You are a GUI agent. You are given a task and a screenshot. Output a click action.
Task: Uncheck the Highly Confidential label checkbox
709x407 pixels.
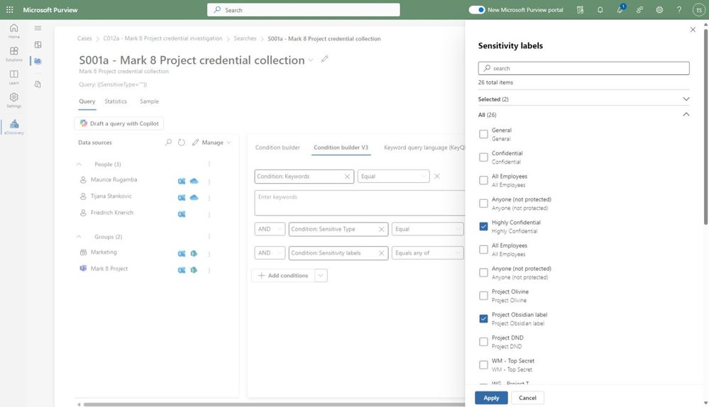click(483, 226)
